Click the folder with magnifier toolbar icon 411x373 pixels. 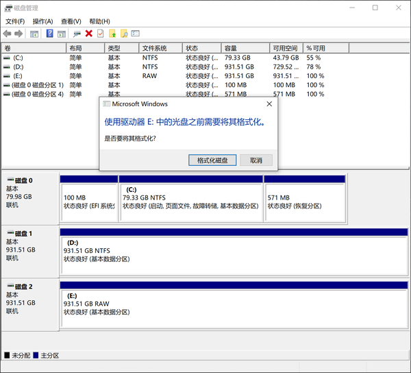point(124,34)
